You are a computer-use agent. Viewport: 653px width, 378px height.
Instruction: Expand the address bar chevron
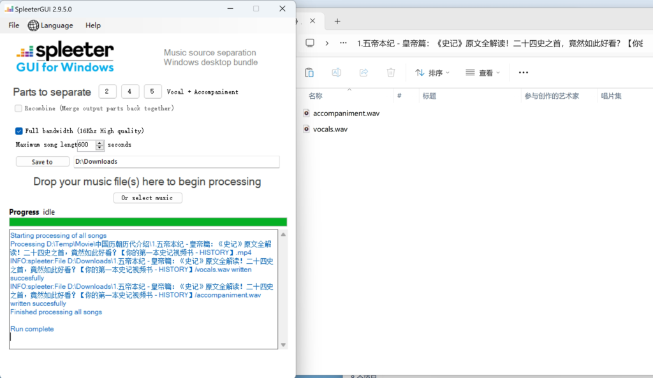[327, 43]
